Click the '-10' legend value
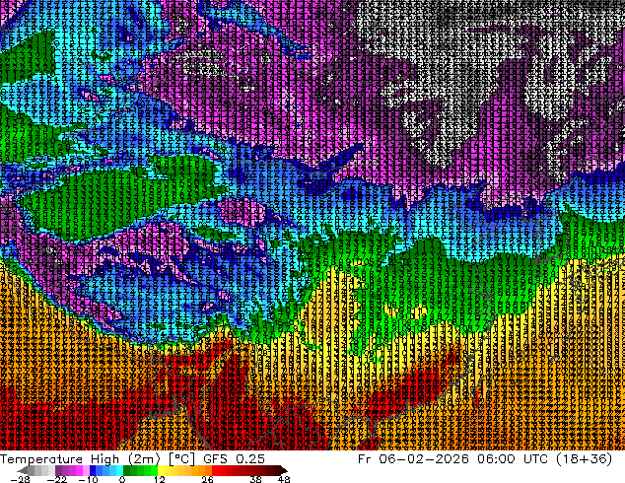The width and height of the screenshot is (625, 483). (88, 479)
